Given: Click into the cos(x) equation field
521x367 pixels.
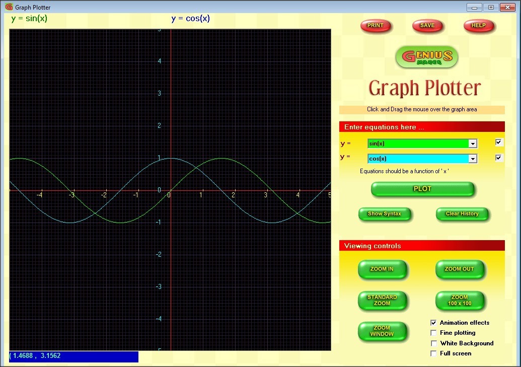Looking at the screenshot, I should 418,159.
